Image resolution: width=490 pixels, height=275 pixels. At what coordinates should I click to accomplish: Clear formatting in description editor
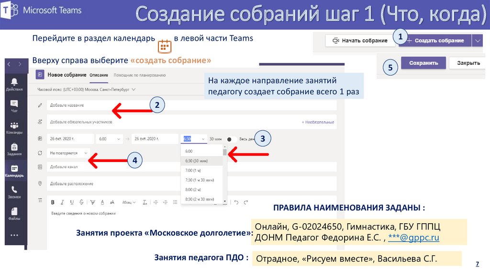coord(145,203)
